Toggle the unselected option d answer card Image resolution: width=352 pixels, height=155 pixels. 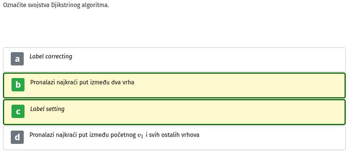tap(174, 138)
